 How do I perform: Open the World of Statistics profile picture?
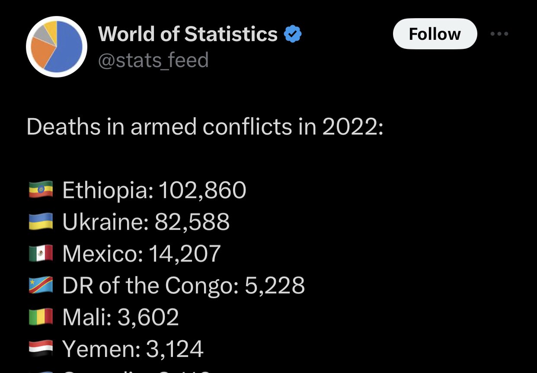tap(57, 47)
